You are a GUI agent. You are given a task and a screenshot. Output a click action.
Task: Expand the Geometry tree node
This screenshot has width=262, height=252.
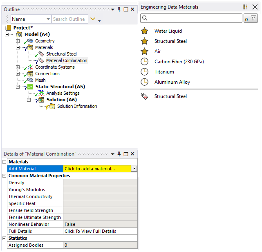point(18,41)
